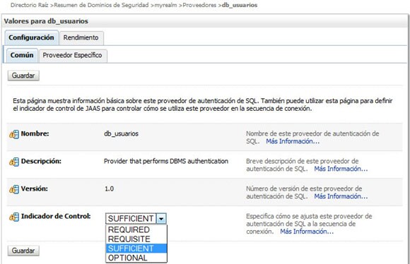Click the Valores para db_usuarios heading
Viewport: 410px width, 264px height.
46,21
